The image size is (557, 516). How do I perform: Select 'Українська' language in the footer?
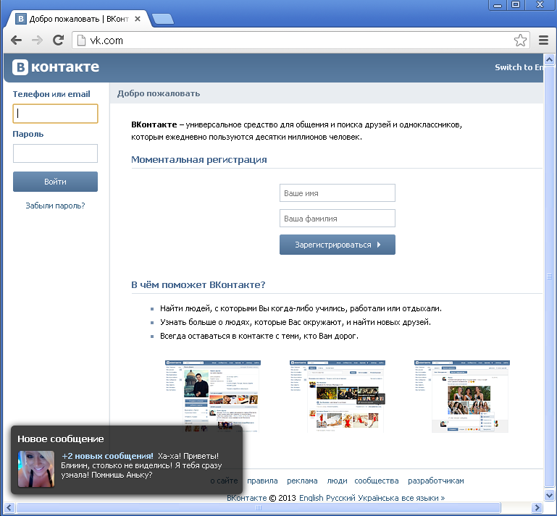click(x=378, y=498)
